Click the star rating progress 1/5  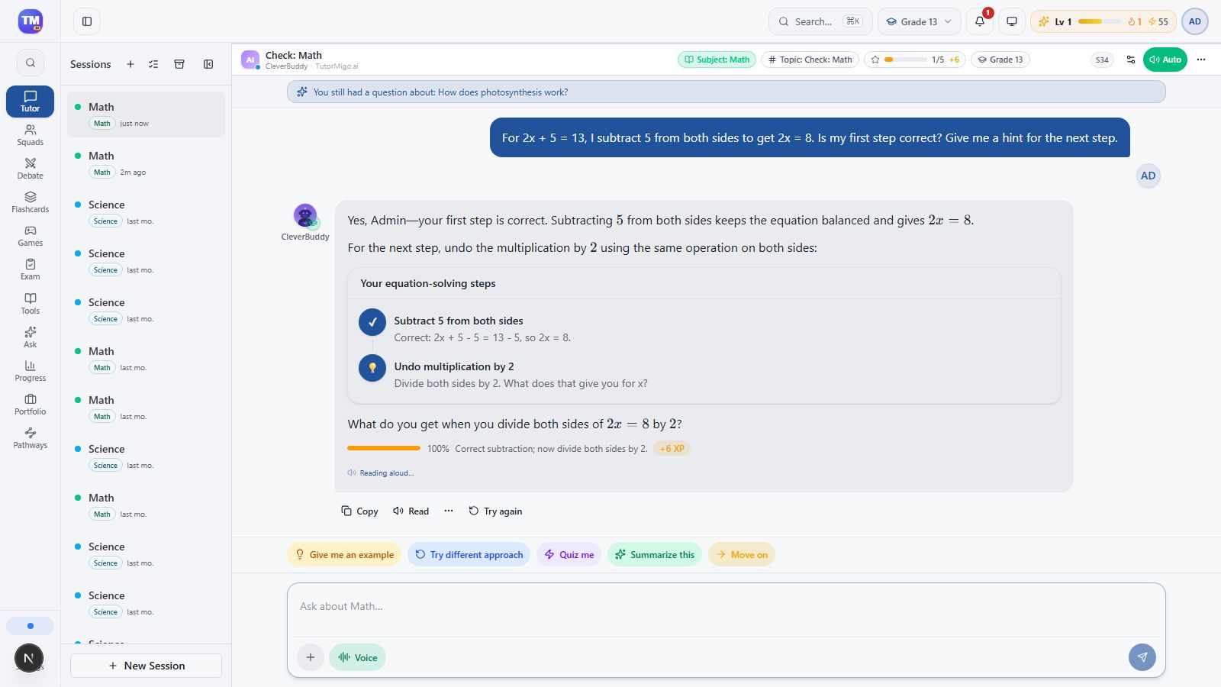[x=915, y=60]
